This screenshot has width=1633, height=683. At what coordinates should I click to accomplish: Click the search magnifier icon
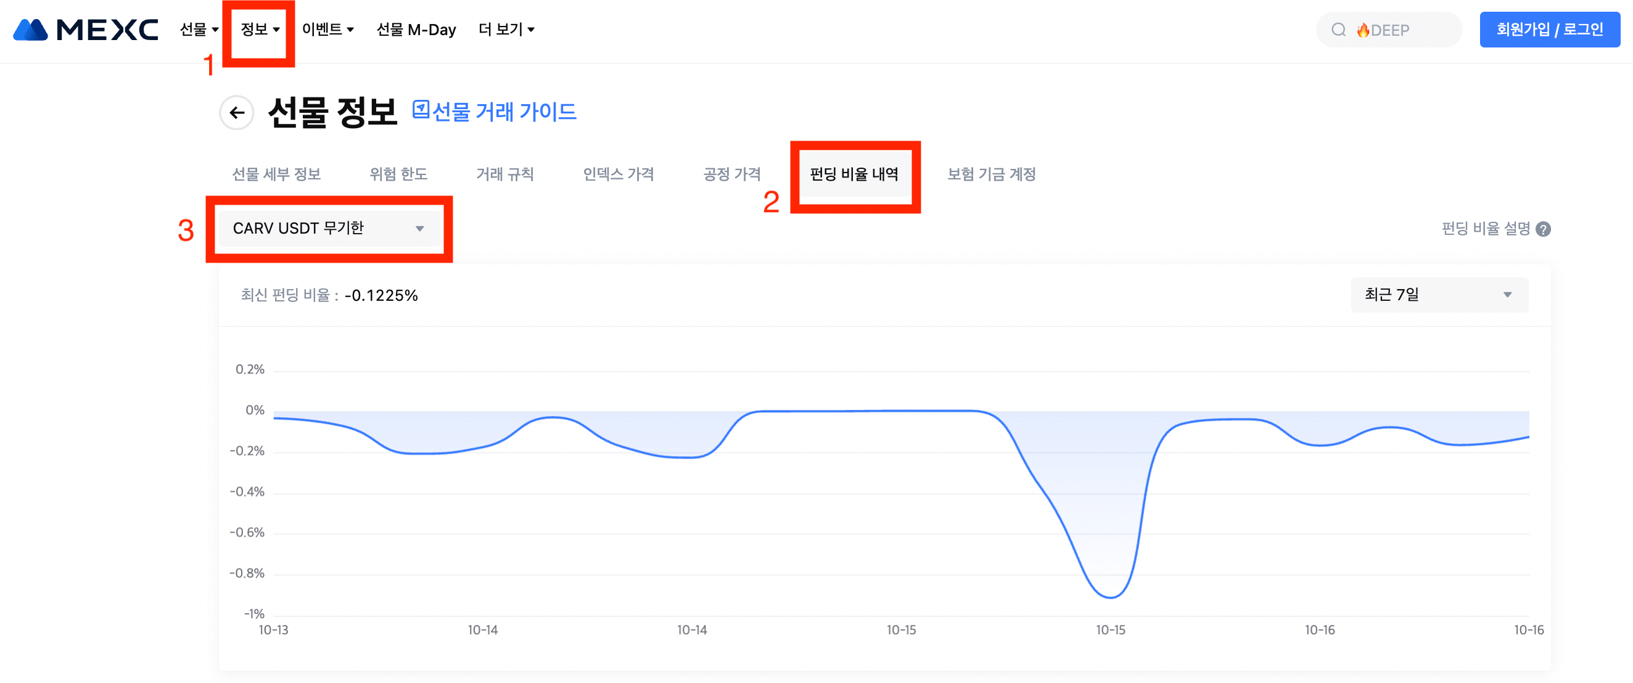1338,30
